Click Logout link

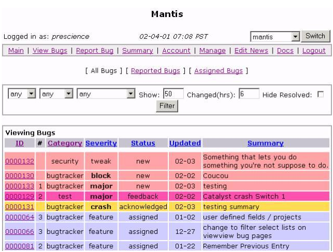coord(314,51)
